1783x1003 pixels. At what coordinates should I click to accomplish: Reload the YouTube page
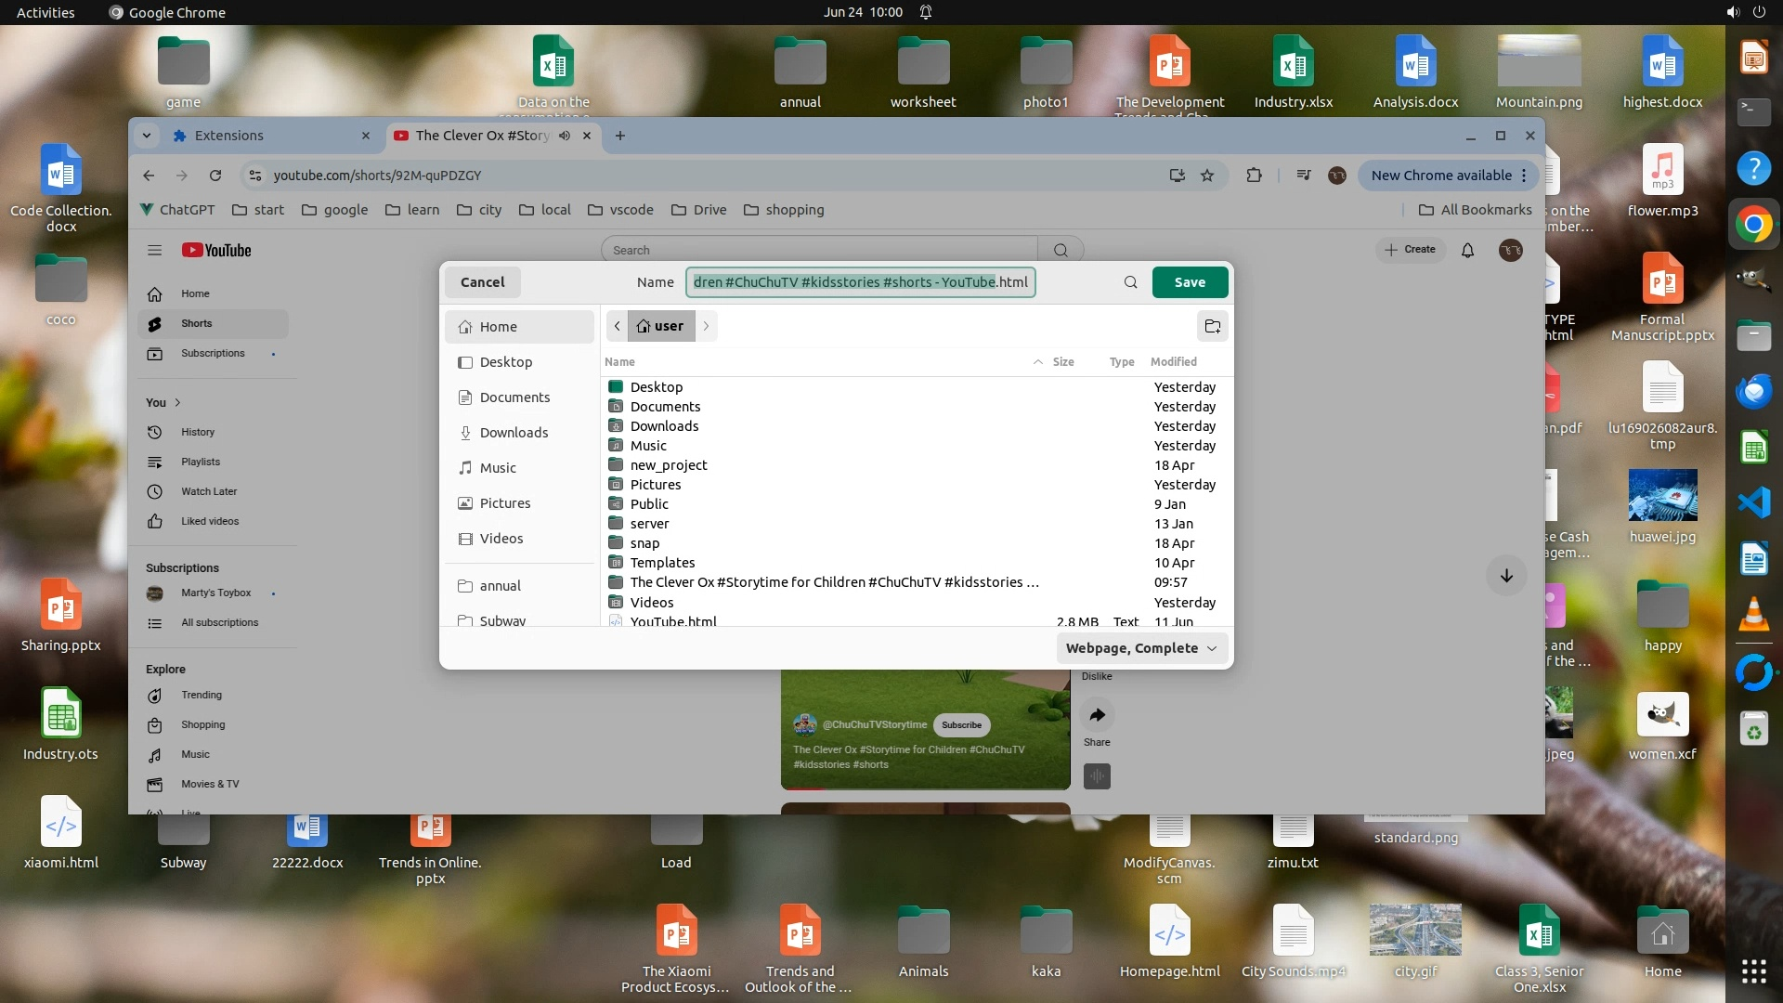pyautogui.click(x=215, y=176)
